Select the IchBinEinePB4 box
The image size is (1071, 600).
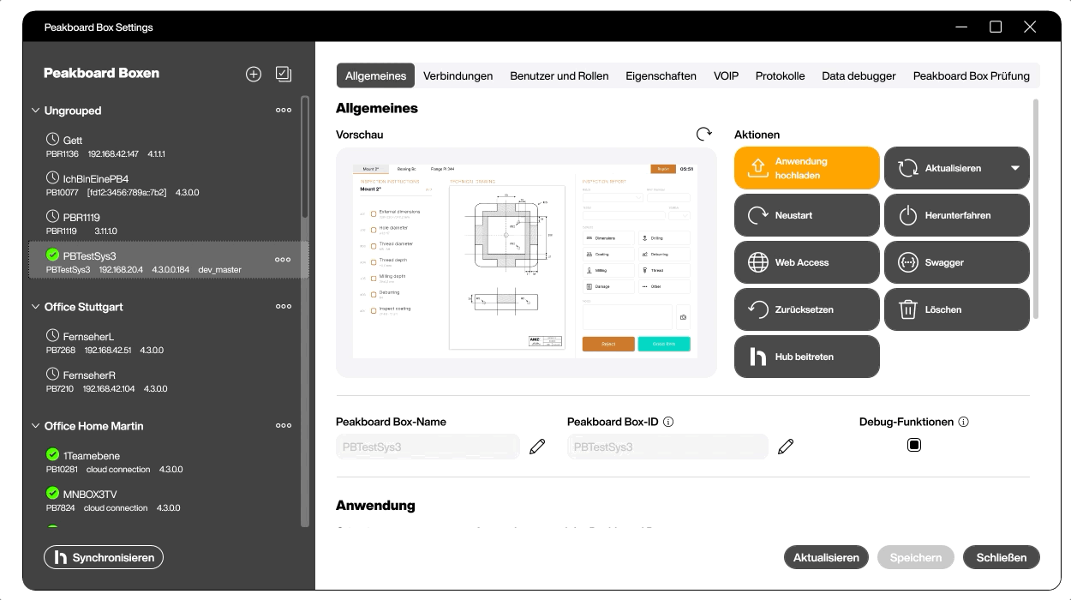(x=167, y=185)
